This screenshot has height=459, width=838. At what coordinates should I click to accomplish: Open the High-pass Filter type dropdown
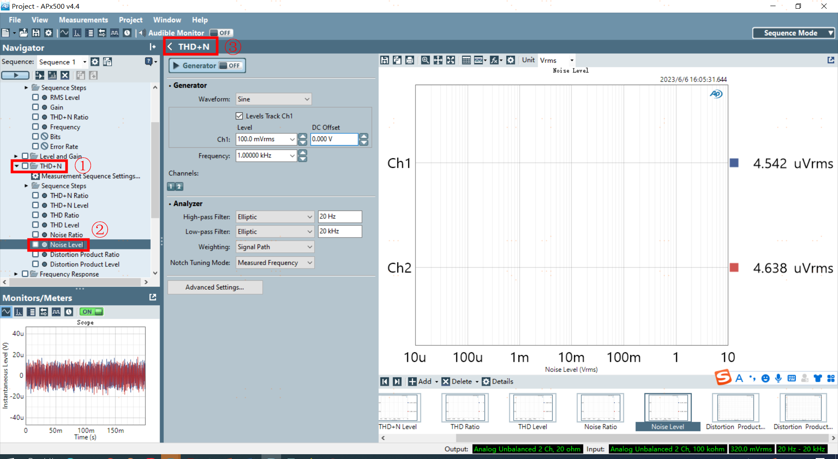click(x=275, y=217)
